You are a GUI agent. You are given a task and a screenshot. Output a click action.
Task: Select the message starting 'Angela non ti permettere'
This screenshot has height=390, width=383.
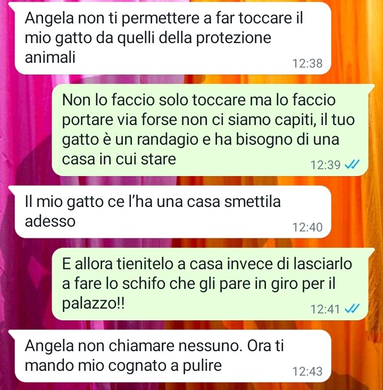(x=173, y=38)
